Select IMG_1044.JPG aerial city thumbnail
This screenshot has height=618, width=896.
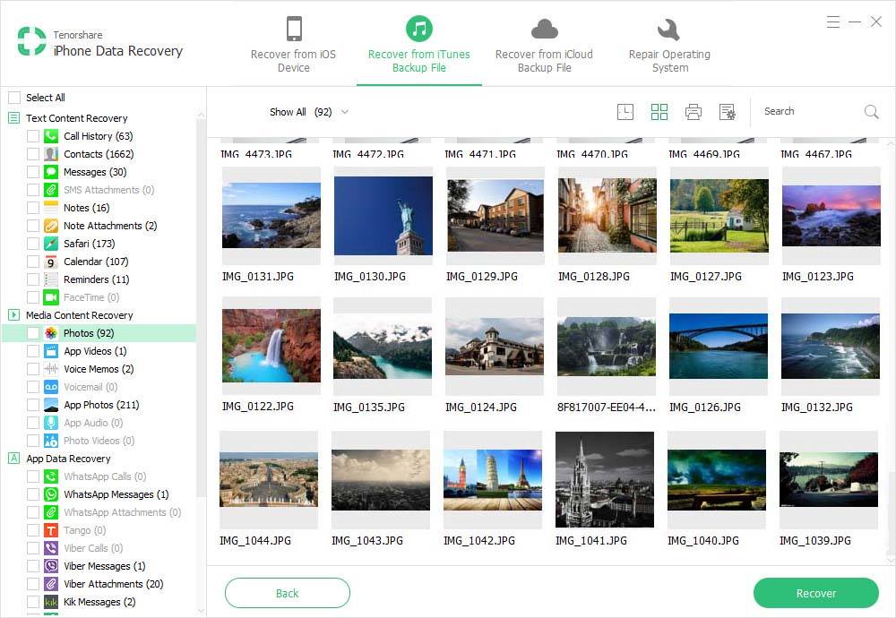[269, 480]
